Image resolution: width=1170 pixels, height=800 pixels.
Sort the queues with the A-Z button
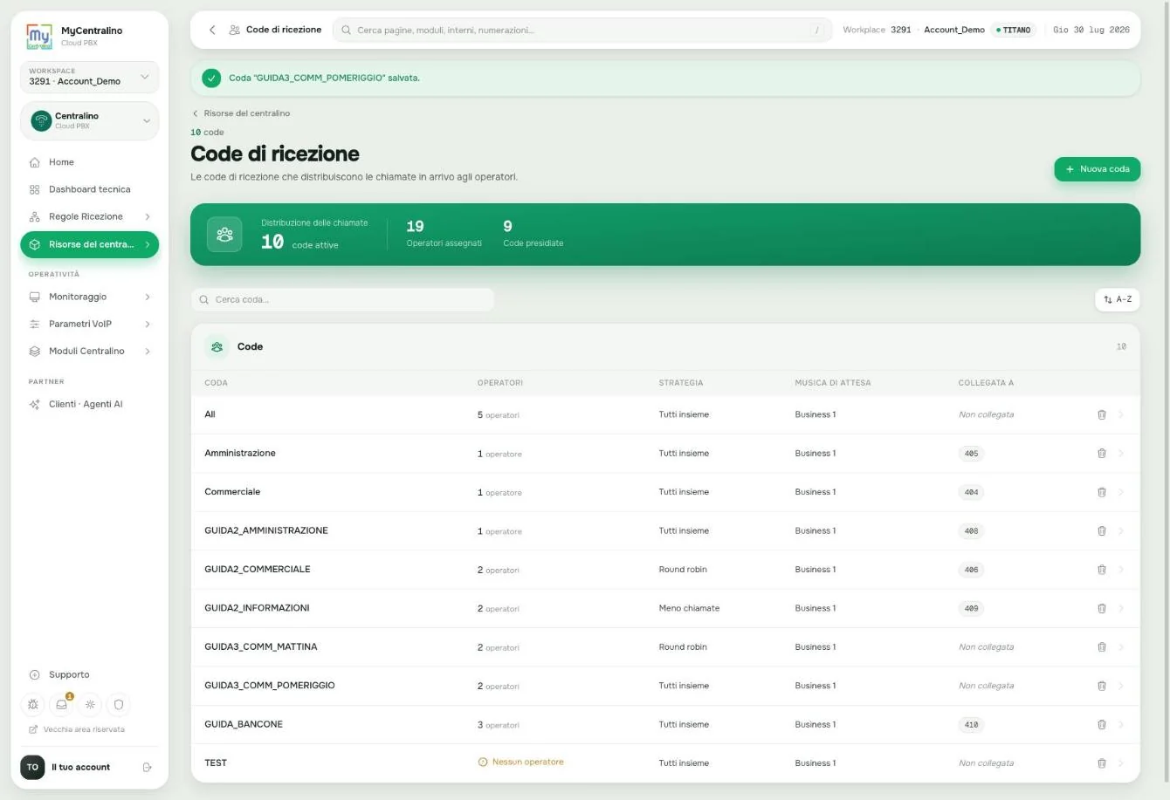1117,299
